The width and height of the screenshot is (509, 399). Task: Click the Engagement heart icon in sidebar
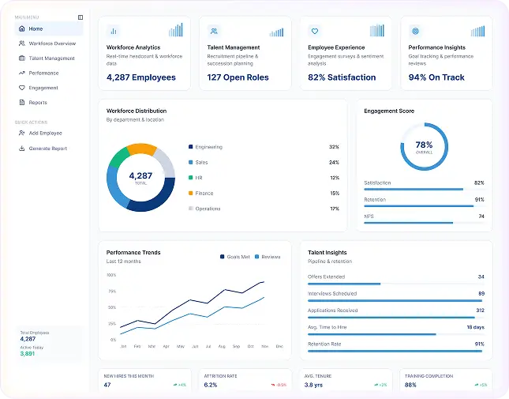click(x=22, y=88)
